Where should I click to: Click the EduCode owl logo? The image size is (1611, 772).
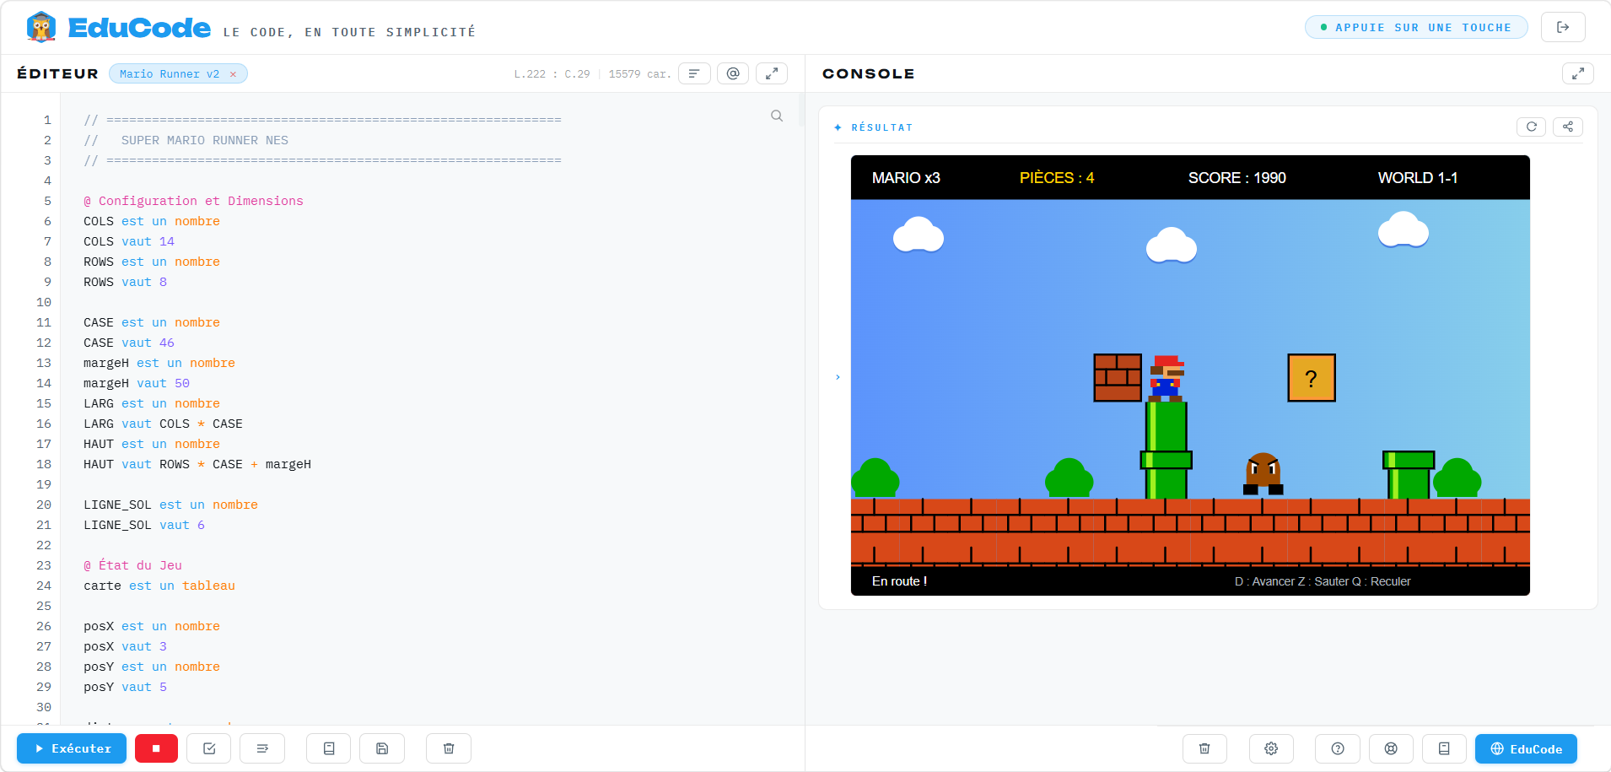point(40,27)
